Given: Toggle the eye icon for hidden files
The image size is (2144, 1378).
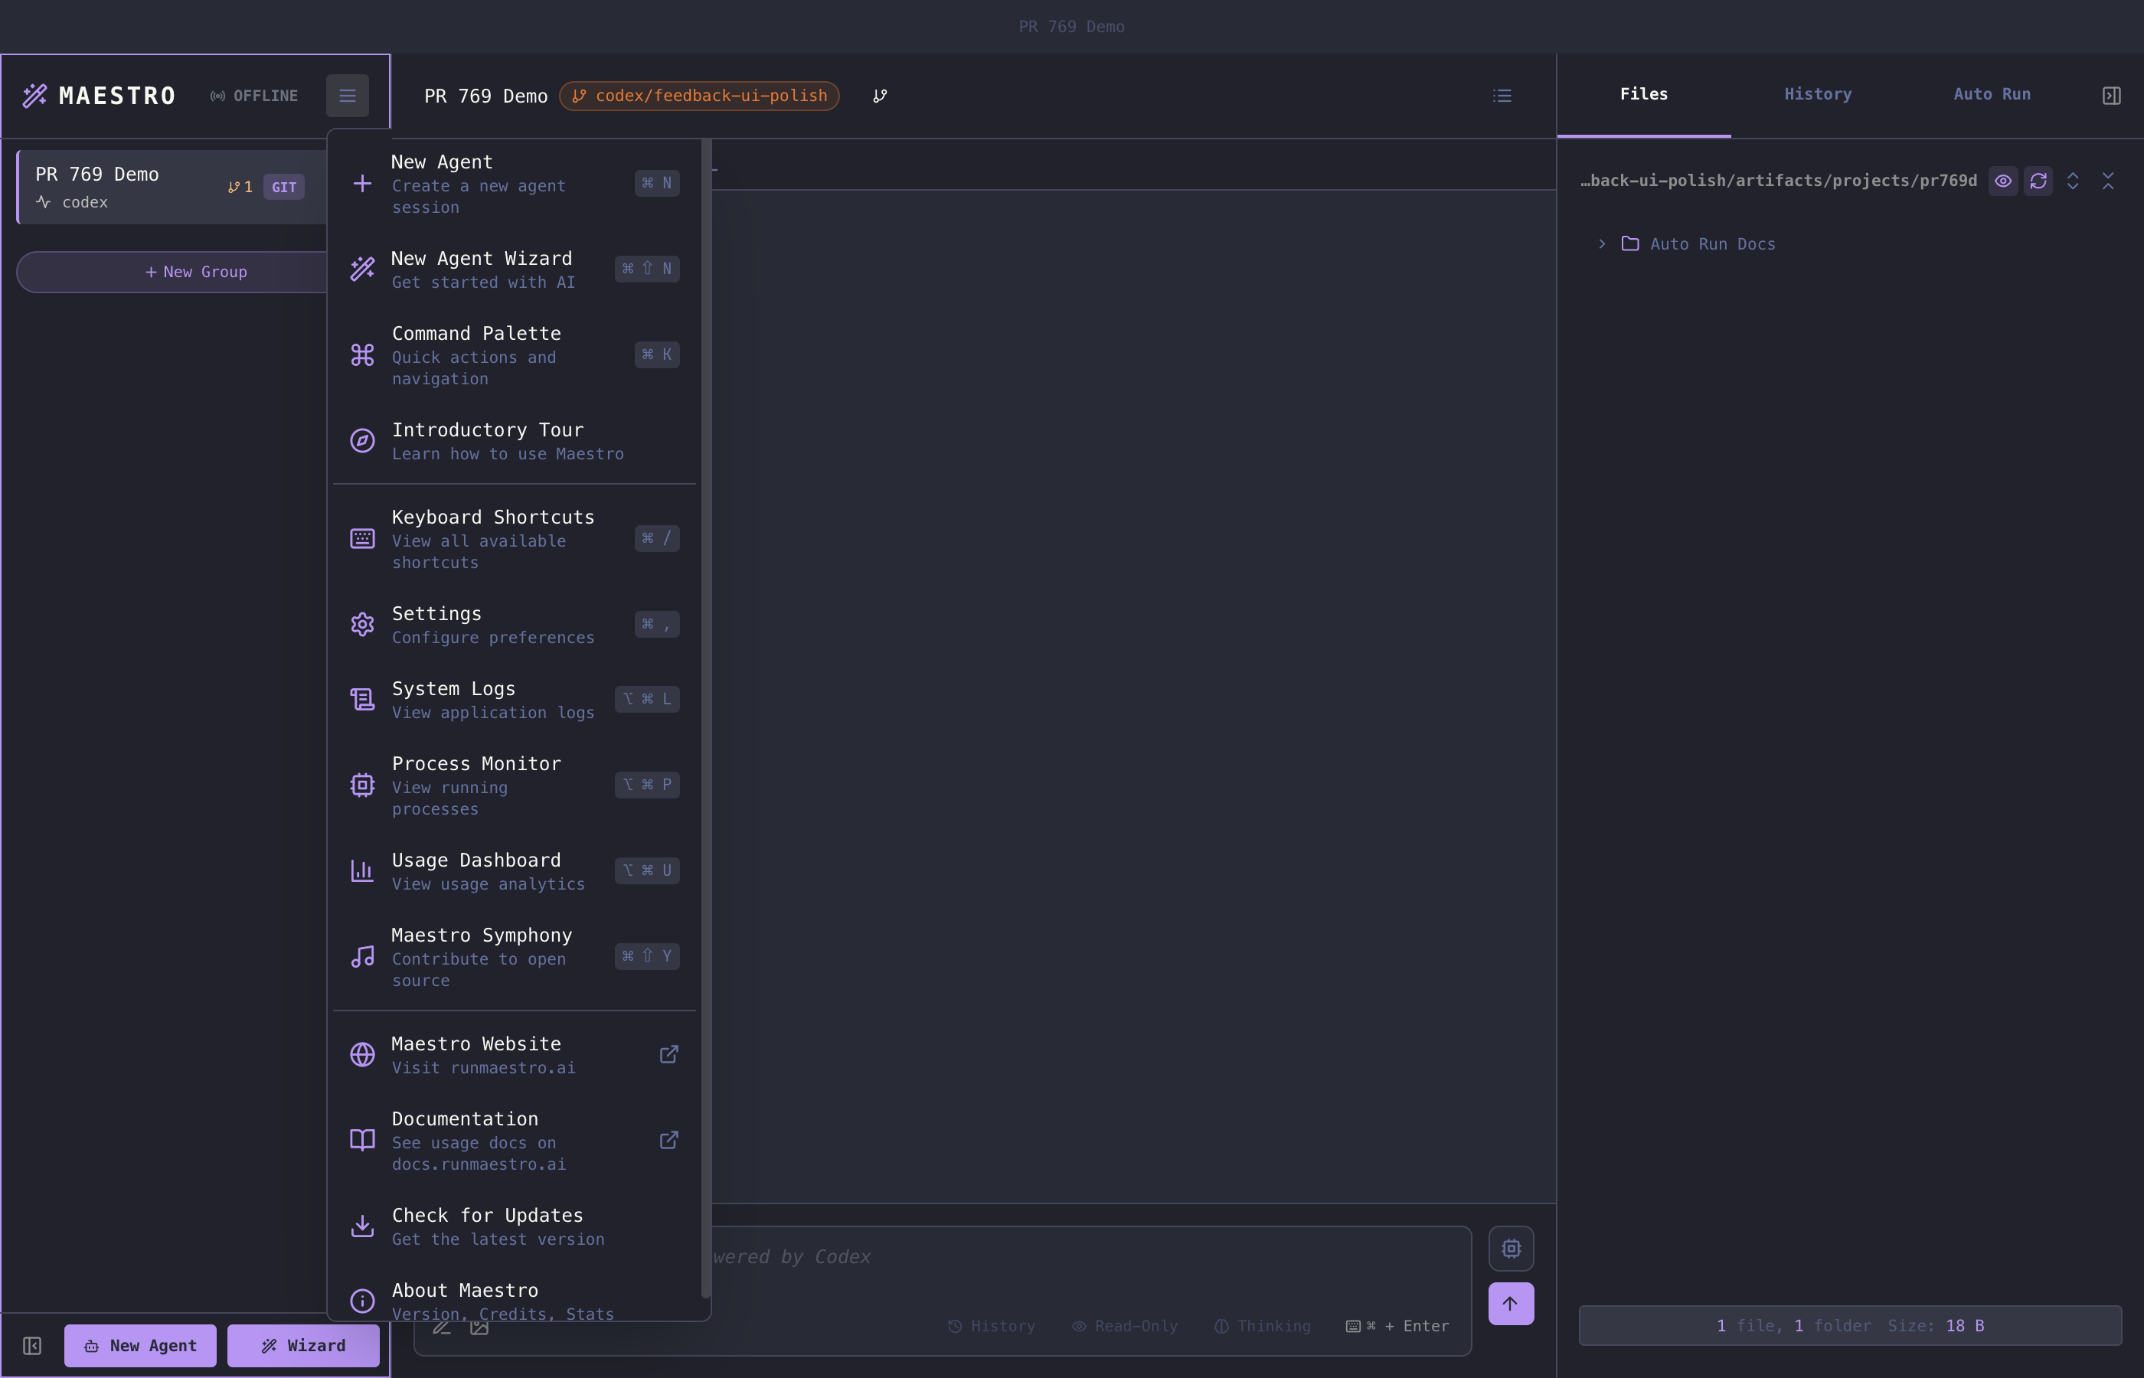Looking at the screenshot, I should (2002, 181).
